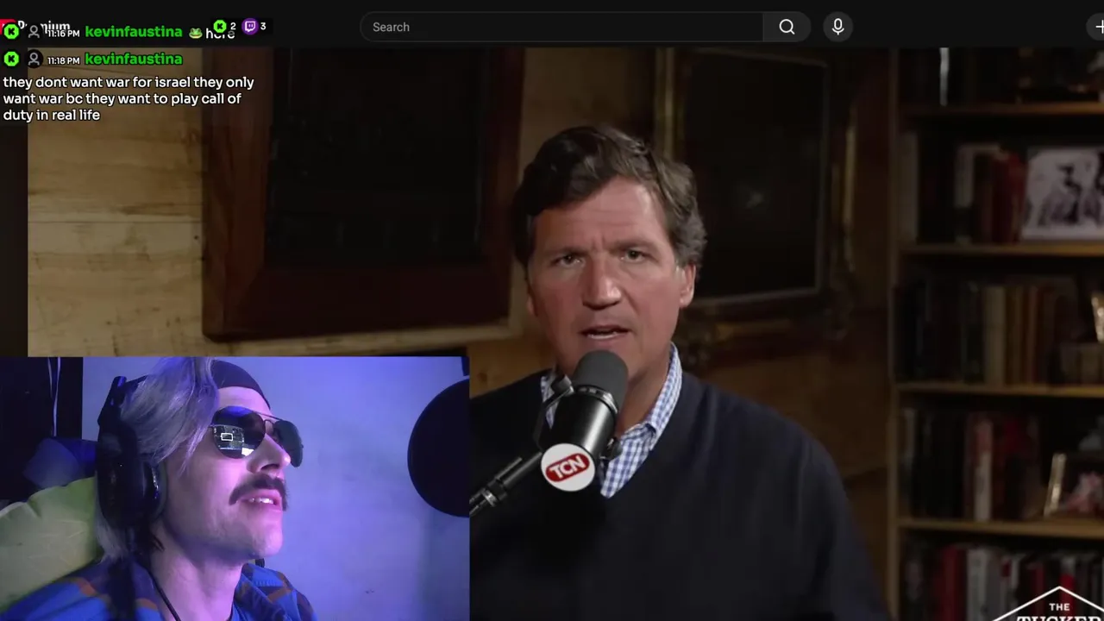Click the user avatar icon at 11:16 PM
1104x621 pixels.
click(x=34, y=32)
